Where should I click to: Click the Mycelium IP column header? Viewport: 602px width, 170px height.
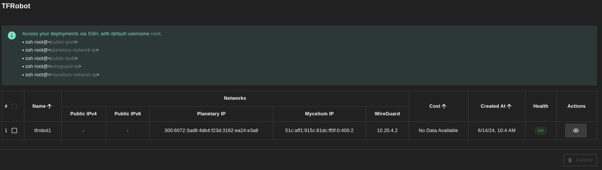pos(319,114)
